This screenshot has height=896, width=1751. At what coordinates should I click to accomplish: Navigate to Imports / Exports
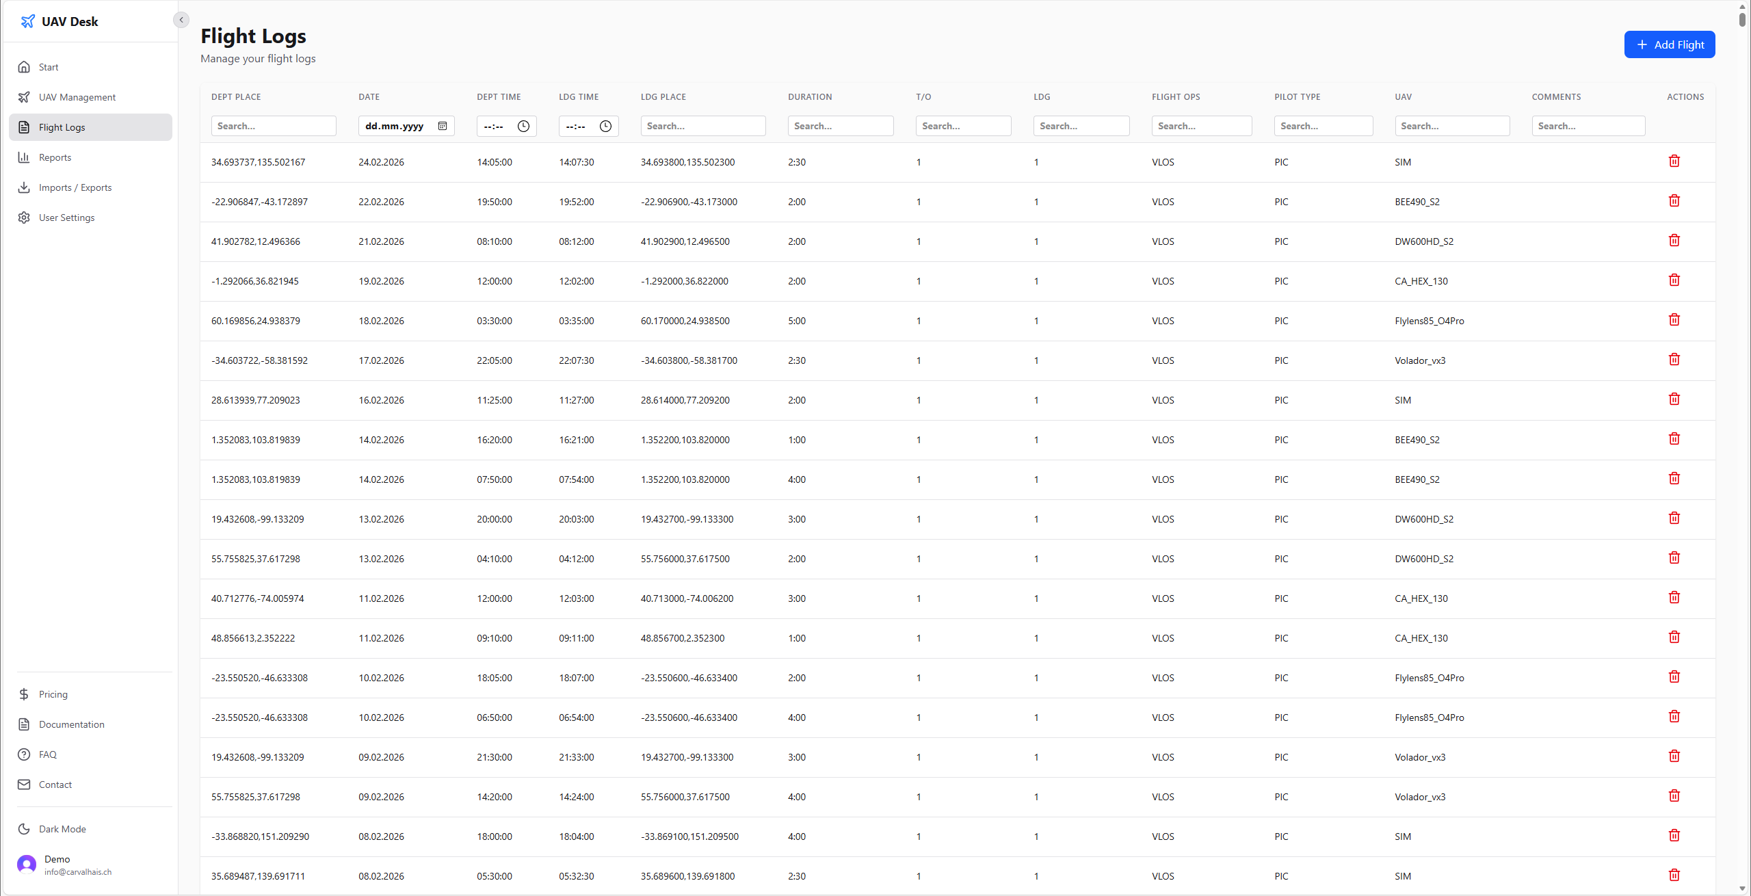(x=90, y=187)
